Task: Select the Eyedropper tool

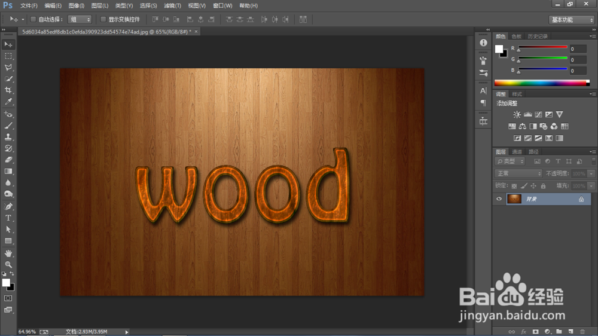Action: click(x=8, y=102)
